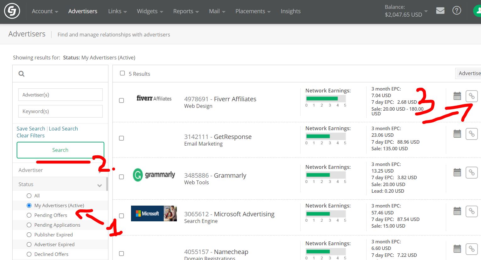Click the Fiverr Affiliates logo
Viewport: 481px width, 260px height.
(x=154, y=98)
